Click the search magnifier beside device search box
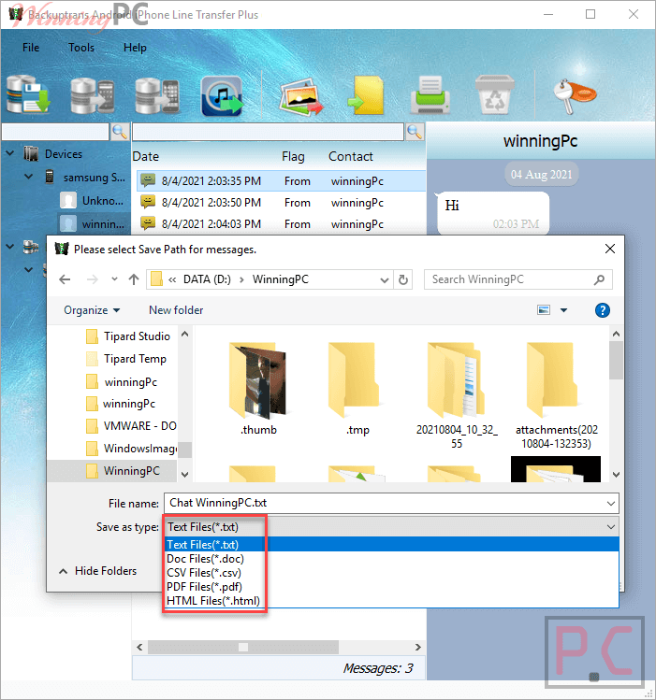656x700 pixels. pos(120,132)
